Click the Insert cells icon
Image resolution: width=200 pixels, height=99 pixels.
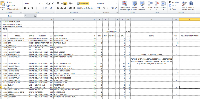tap(150, 3)
